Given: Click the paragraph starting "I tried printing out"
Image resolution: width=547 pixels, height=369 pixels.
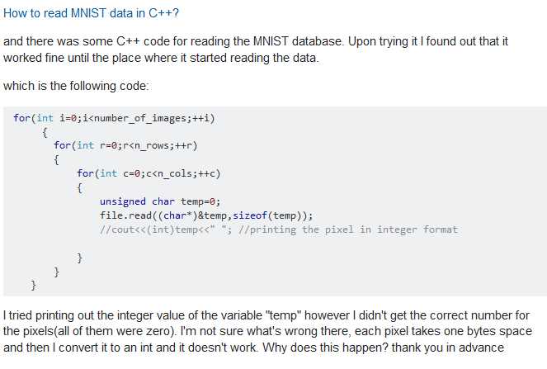Looking at the screenshot, I should coord(267,331).
